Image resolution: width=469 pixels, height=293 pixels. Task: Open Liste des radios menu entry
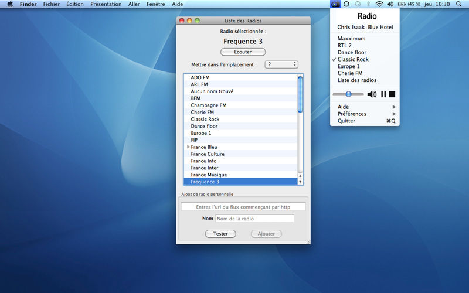tap(365, 80)
